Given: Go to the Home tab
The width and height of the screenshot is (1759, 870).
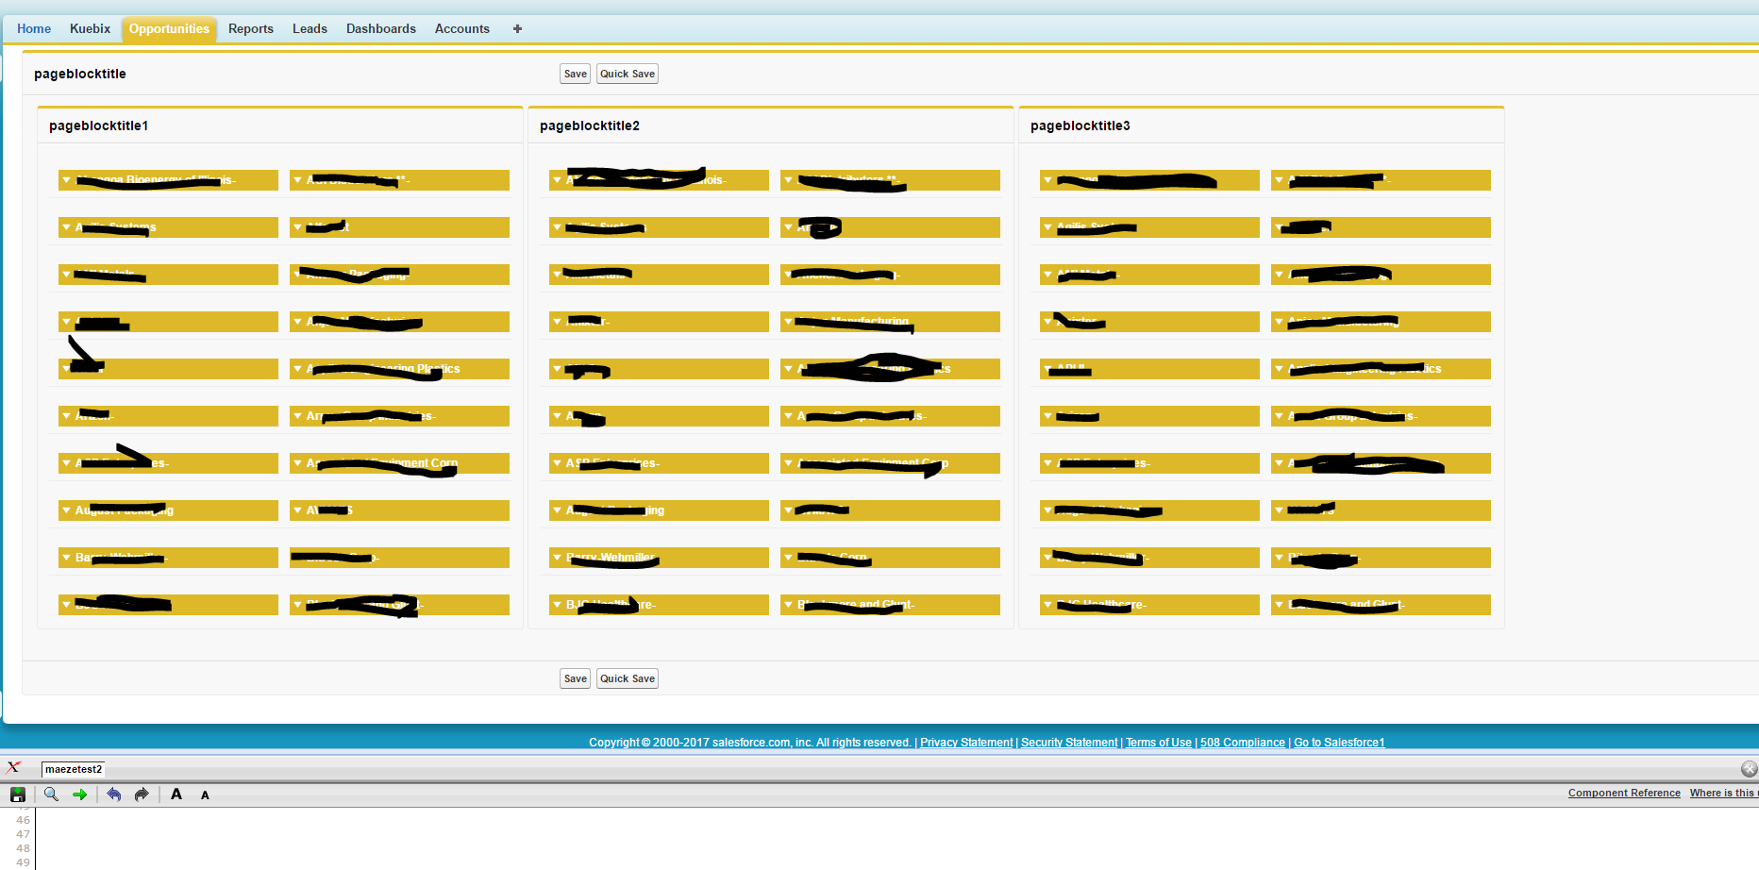Looking at the screenshot, I should [34, 29].
